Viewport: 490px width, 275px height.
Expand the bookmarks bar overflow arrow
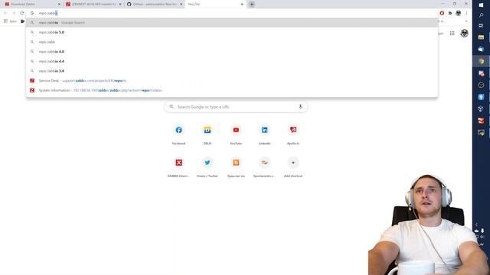466,21
